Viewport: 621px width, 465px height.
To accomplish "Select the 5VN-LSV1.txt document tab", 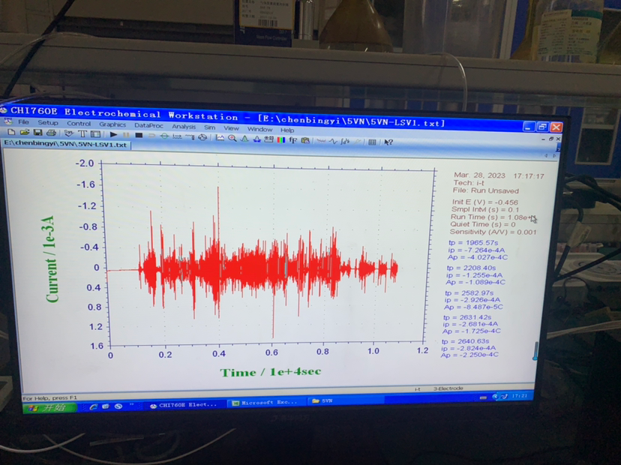I will click(x=65, y=144).
